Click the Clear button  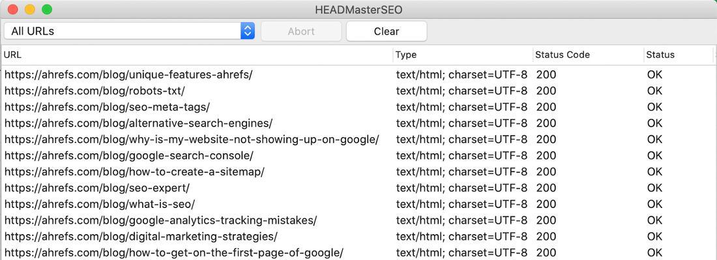pyautogui.click(x=387, y=31)
